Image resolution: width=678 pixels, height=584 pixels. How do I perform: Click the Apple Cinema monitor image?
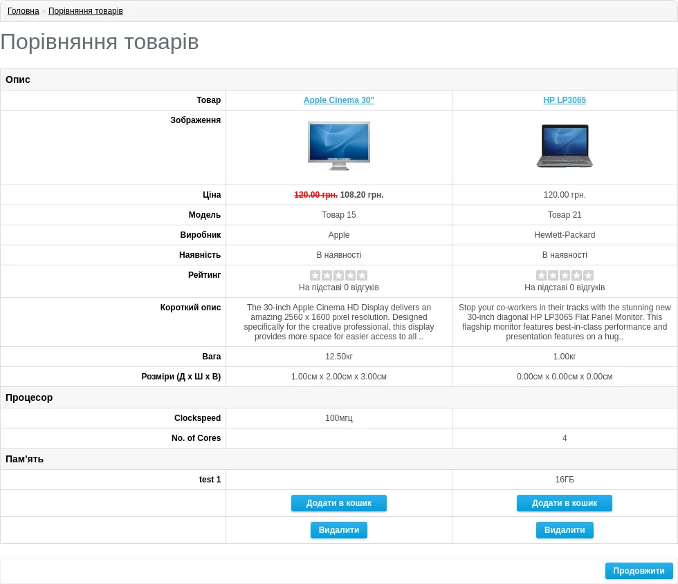pos(338,146)
